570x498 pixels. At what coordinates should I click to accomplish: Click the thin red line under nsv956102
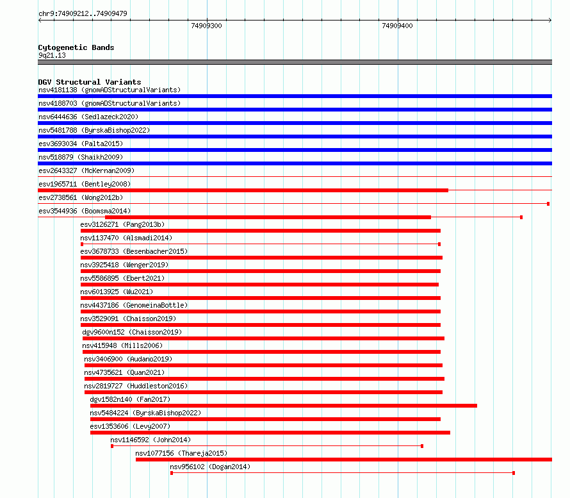[343, 473]
